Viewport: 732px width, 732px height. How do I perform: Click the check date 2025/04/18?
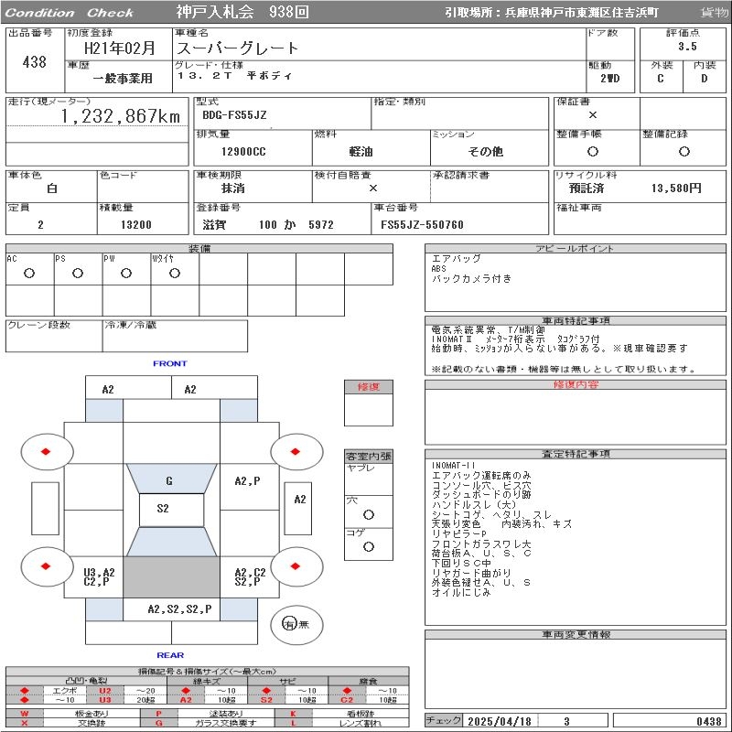(x=500, y=721)
